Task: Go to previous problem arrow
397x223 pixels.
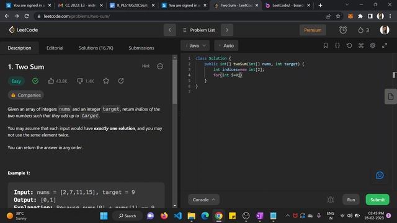Action: click(x=169, y=30)
